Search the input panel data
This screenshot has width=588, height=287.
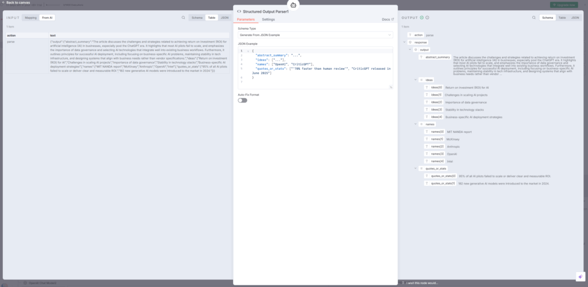coord(183,18)
